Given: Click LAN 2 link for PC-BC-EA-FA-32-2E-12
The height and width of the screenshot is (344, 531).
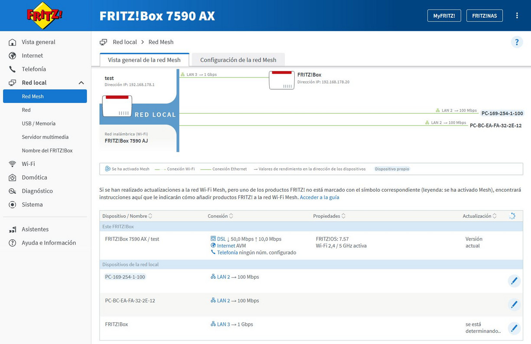Looking at the screenshot, I should (223, 300).
